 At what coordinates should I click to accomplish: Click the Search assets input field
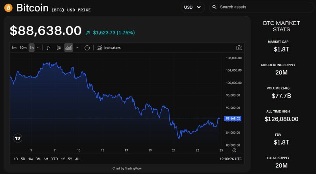tap(263, 7)
